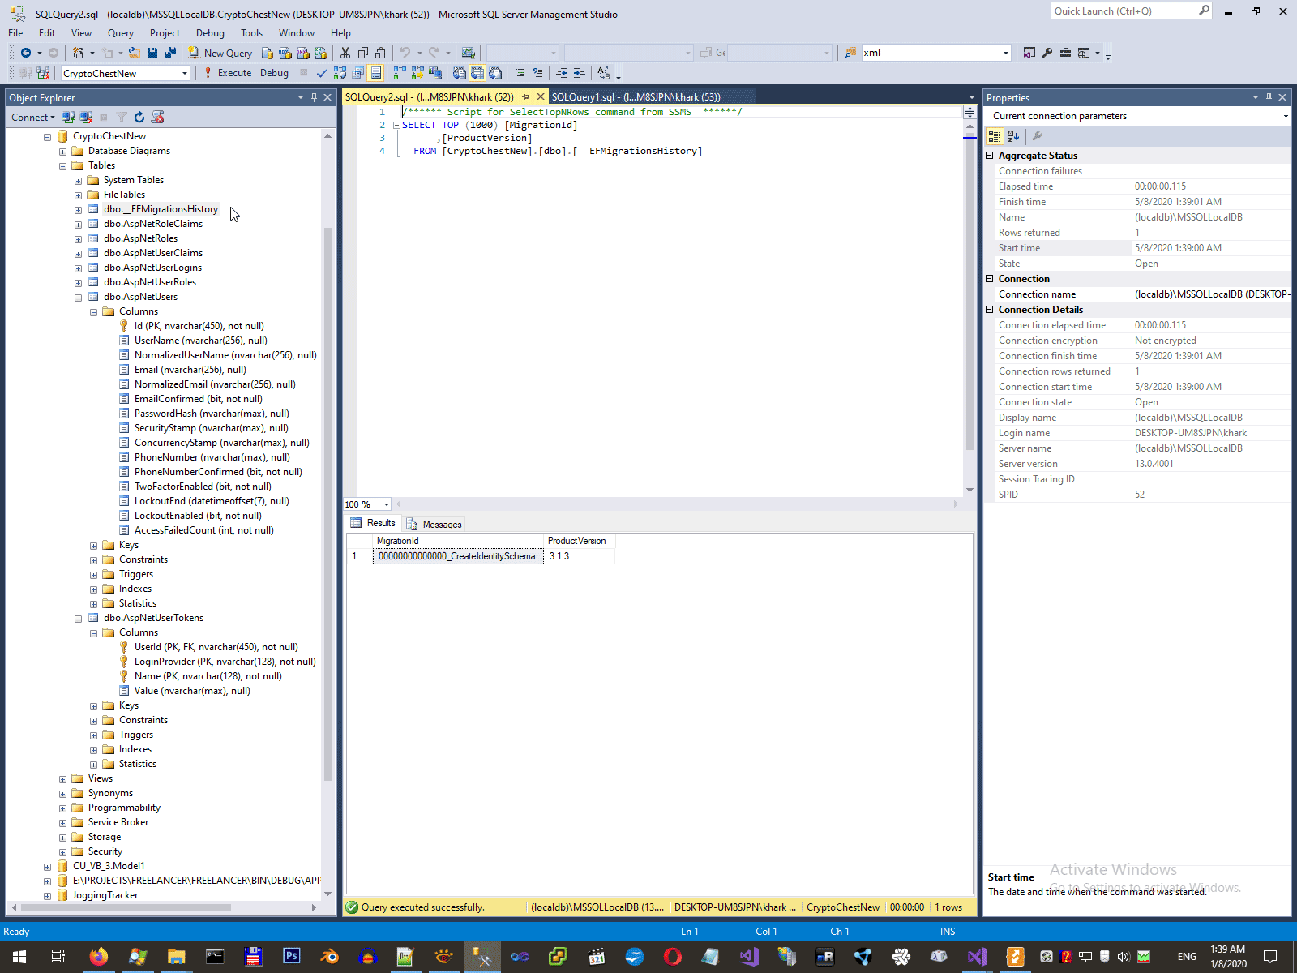Collapse the Aggregate Status property group

(990, 156)
